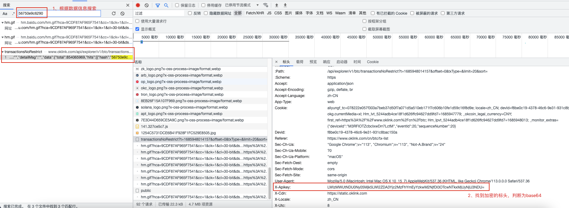Image resolution: width=569 pixels, height=208 pixels.
Task: Select the zk_logo.png request
Action: [200, 69]
